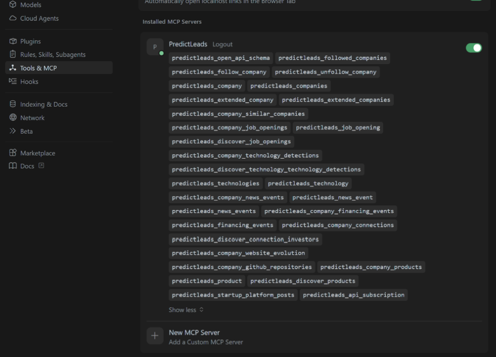Click predictleads_extended_company tool chip
Viewport: 496px width, 357px height.
click(x=223, y=100)
